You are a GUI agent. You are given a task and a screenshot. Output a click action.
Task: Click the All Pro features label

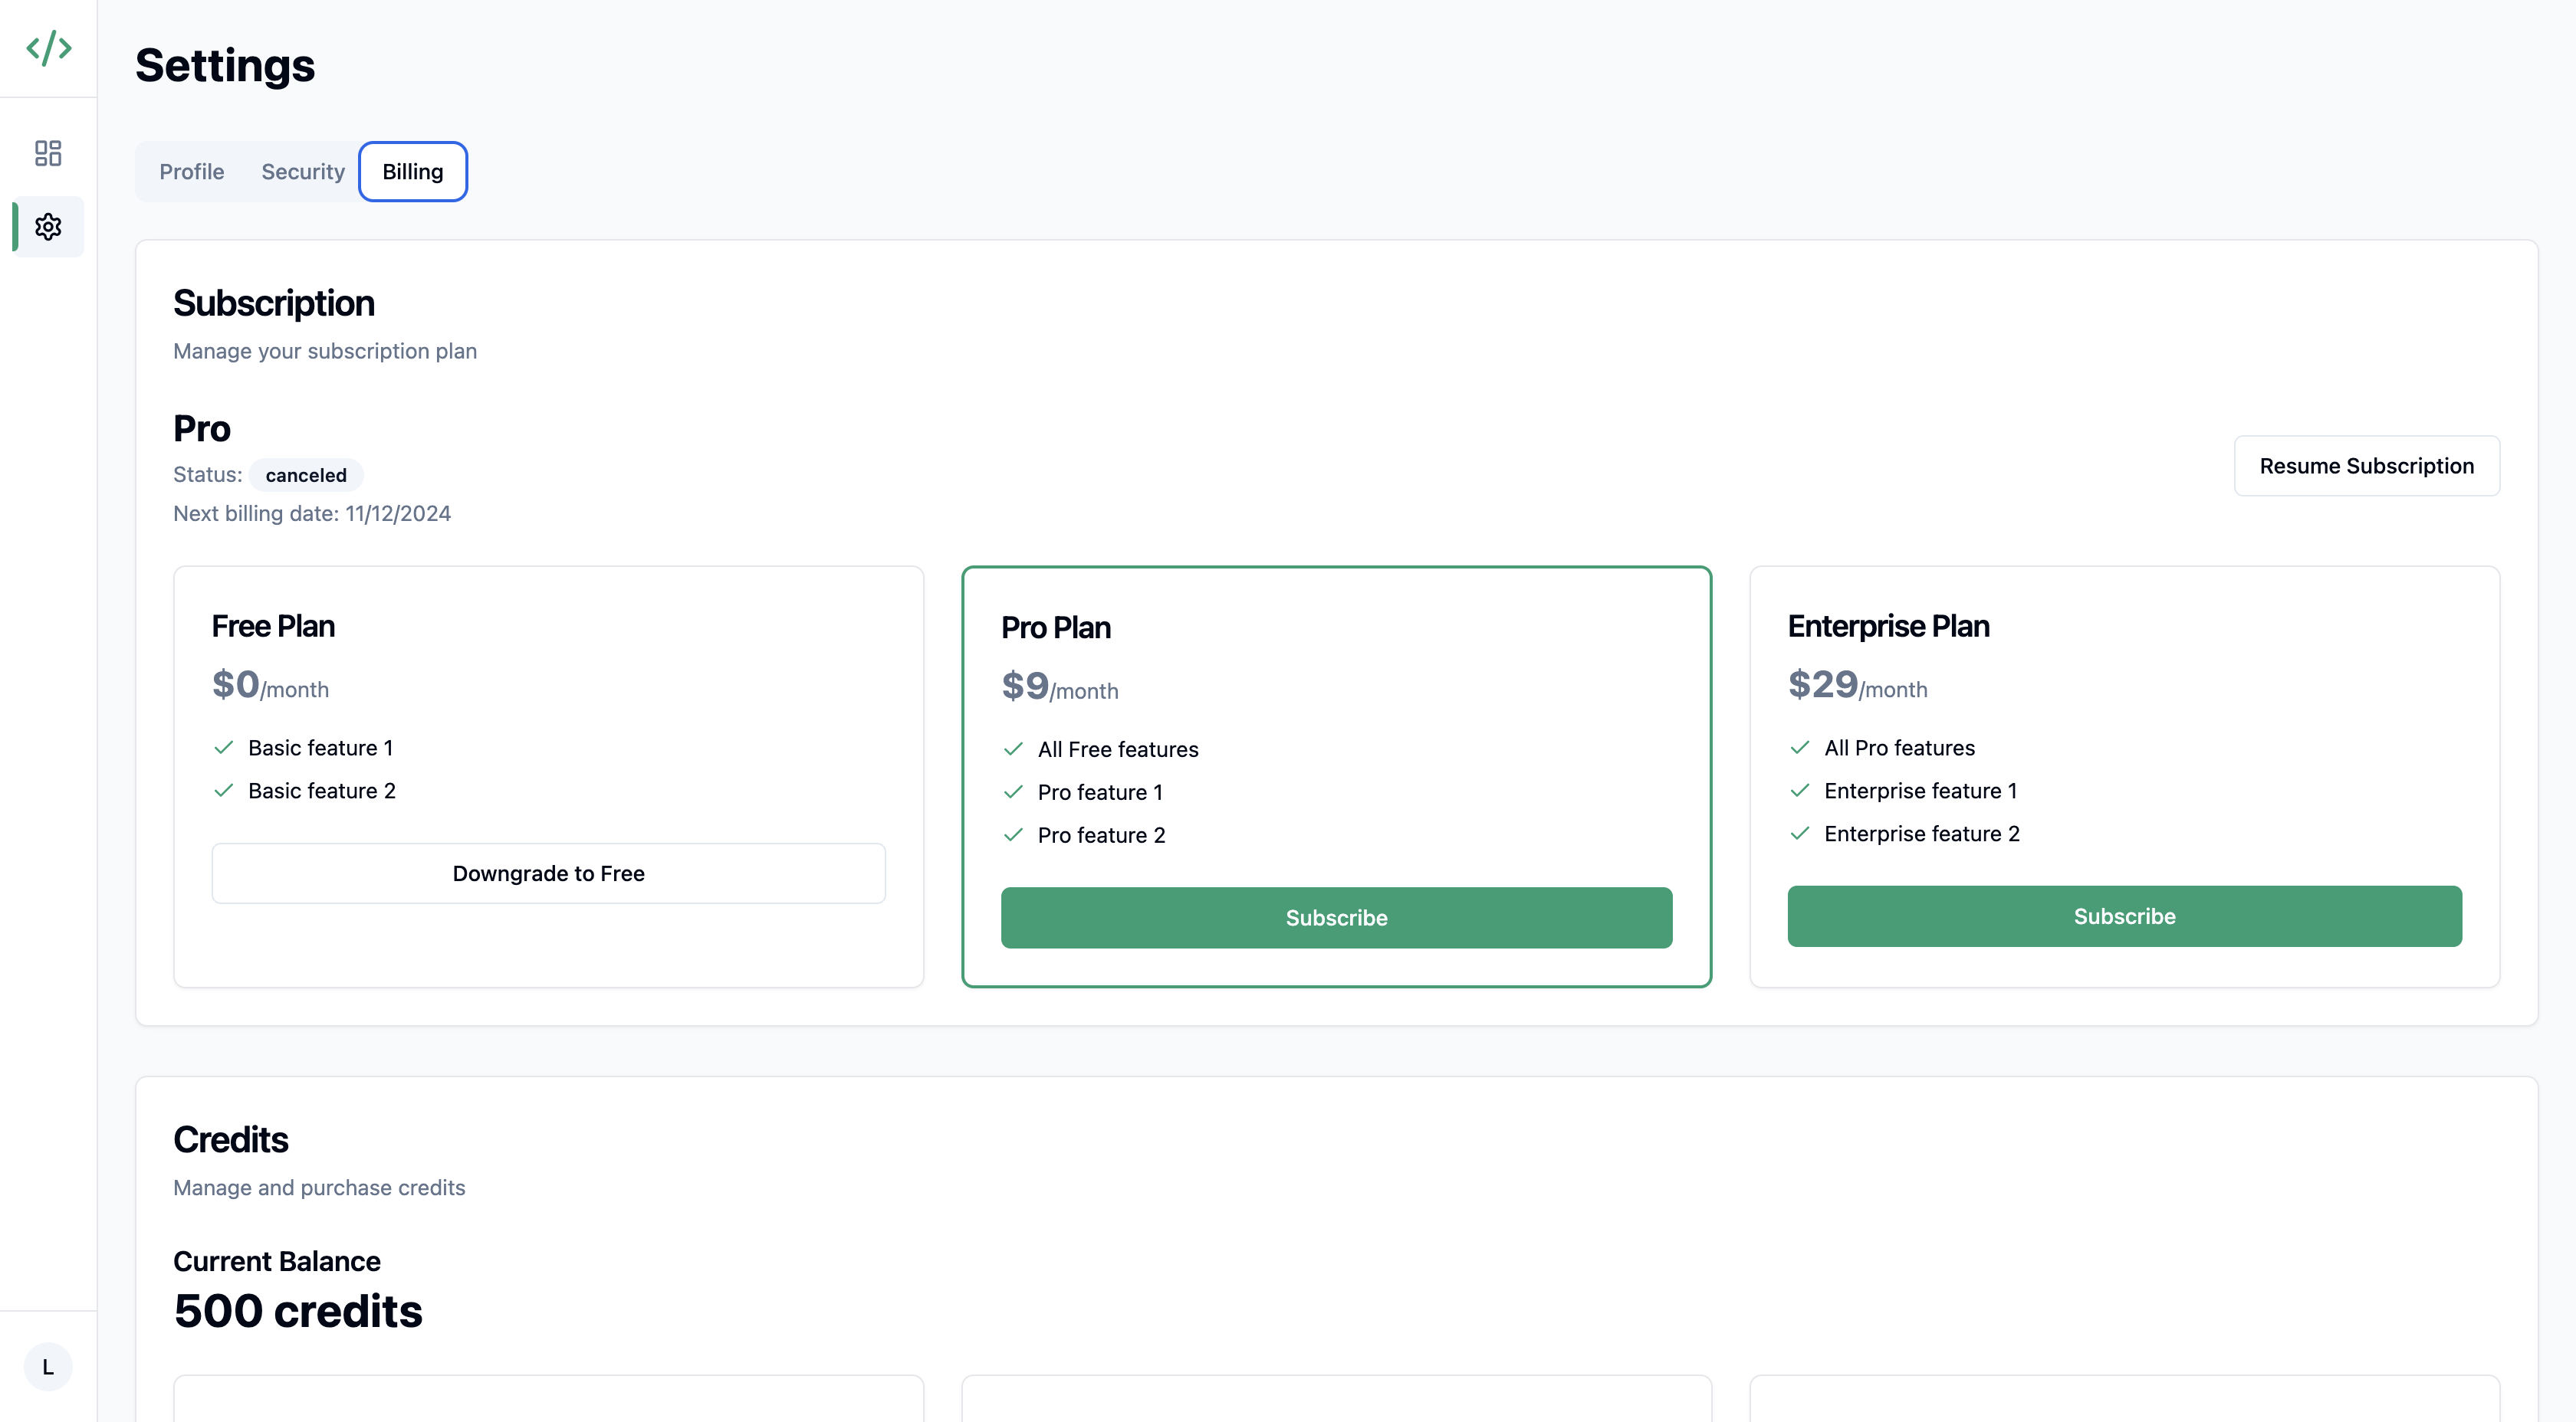click(x=1899, y=748)
